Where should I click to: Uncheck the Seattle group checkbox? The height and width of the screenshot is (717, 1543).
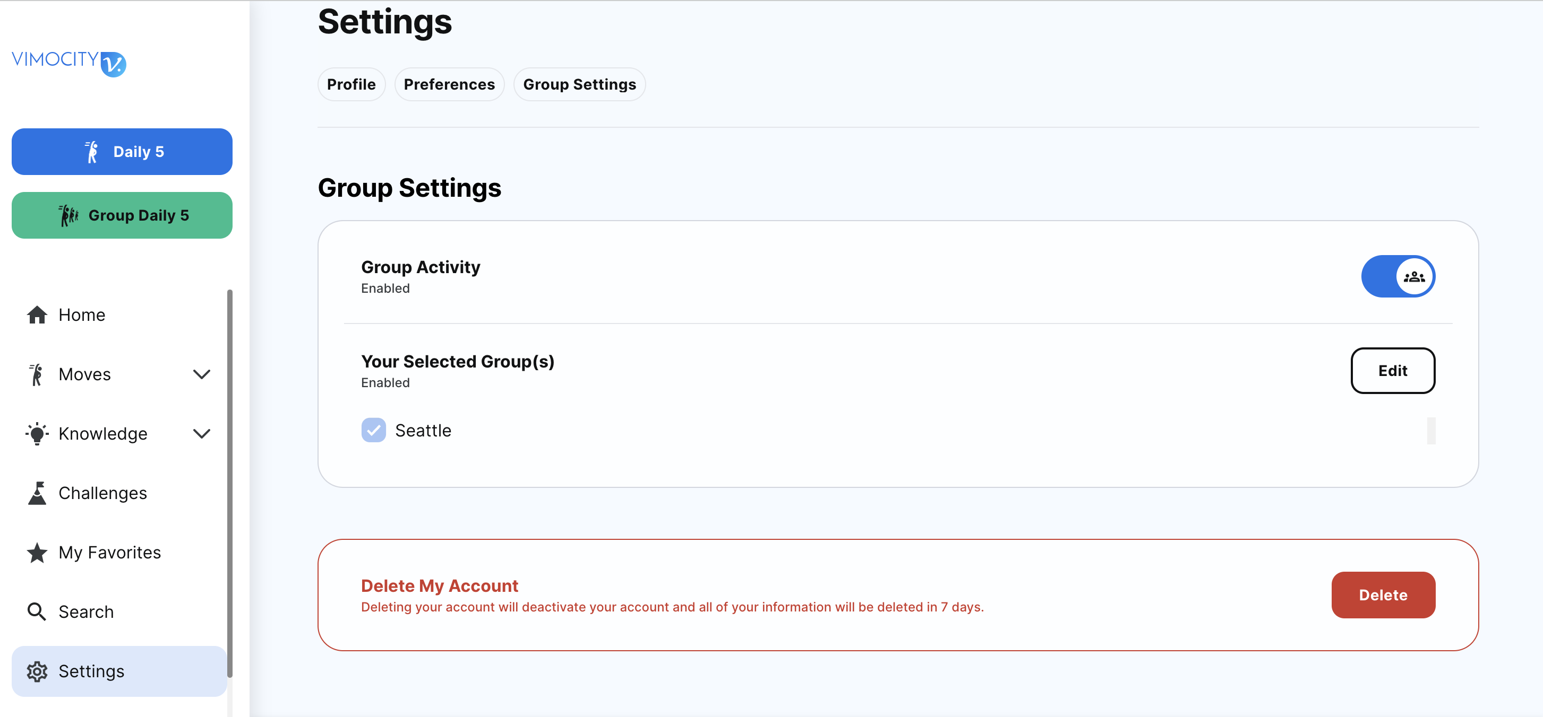coord(374,430)
